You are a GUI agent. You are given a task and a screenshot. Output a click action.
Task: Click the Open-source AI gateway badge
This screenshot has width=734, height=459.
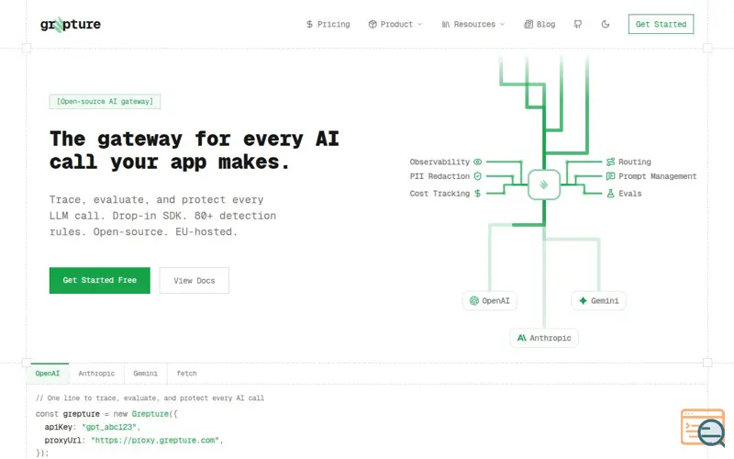[x=105, y=102]
